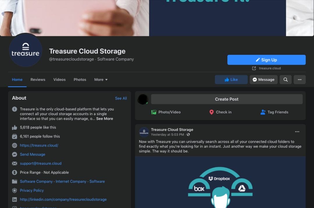Click the post timestamp Yesterday at 5:03 PM
The width and height of the screenshot is (314, 208).
tap(167, 135)
